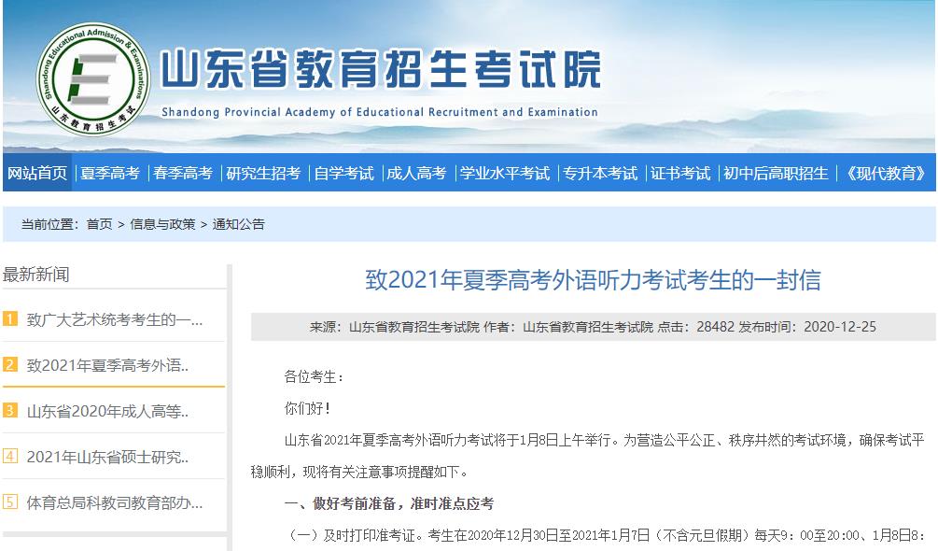The width and height of the screenshot is (938, 551).
Task: Click the number 5 news rank badge
Action: click(x=10, y=502)
